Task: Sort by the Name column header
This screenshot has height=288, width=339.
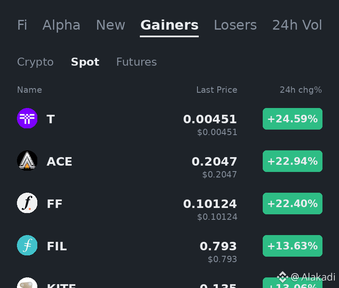Action: [x=29, y=90]
